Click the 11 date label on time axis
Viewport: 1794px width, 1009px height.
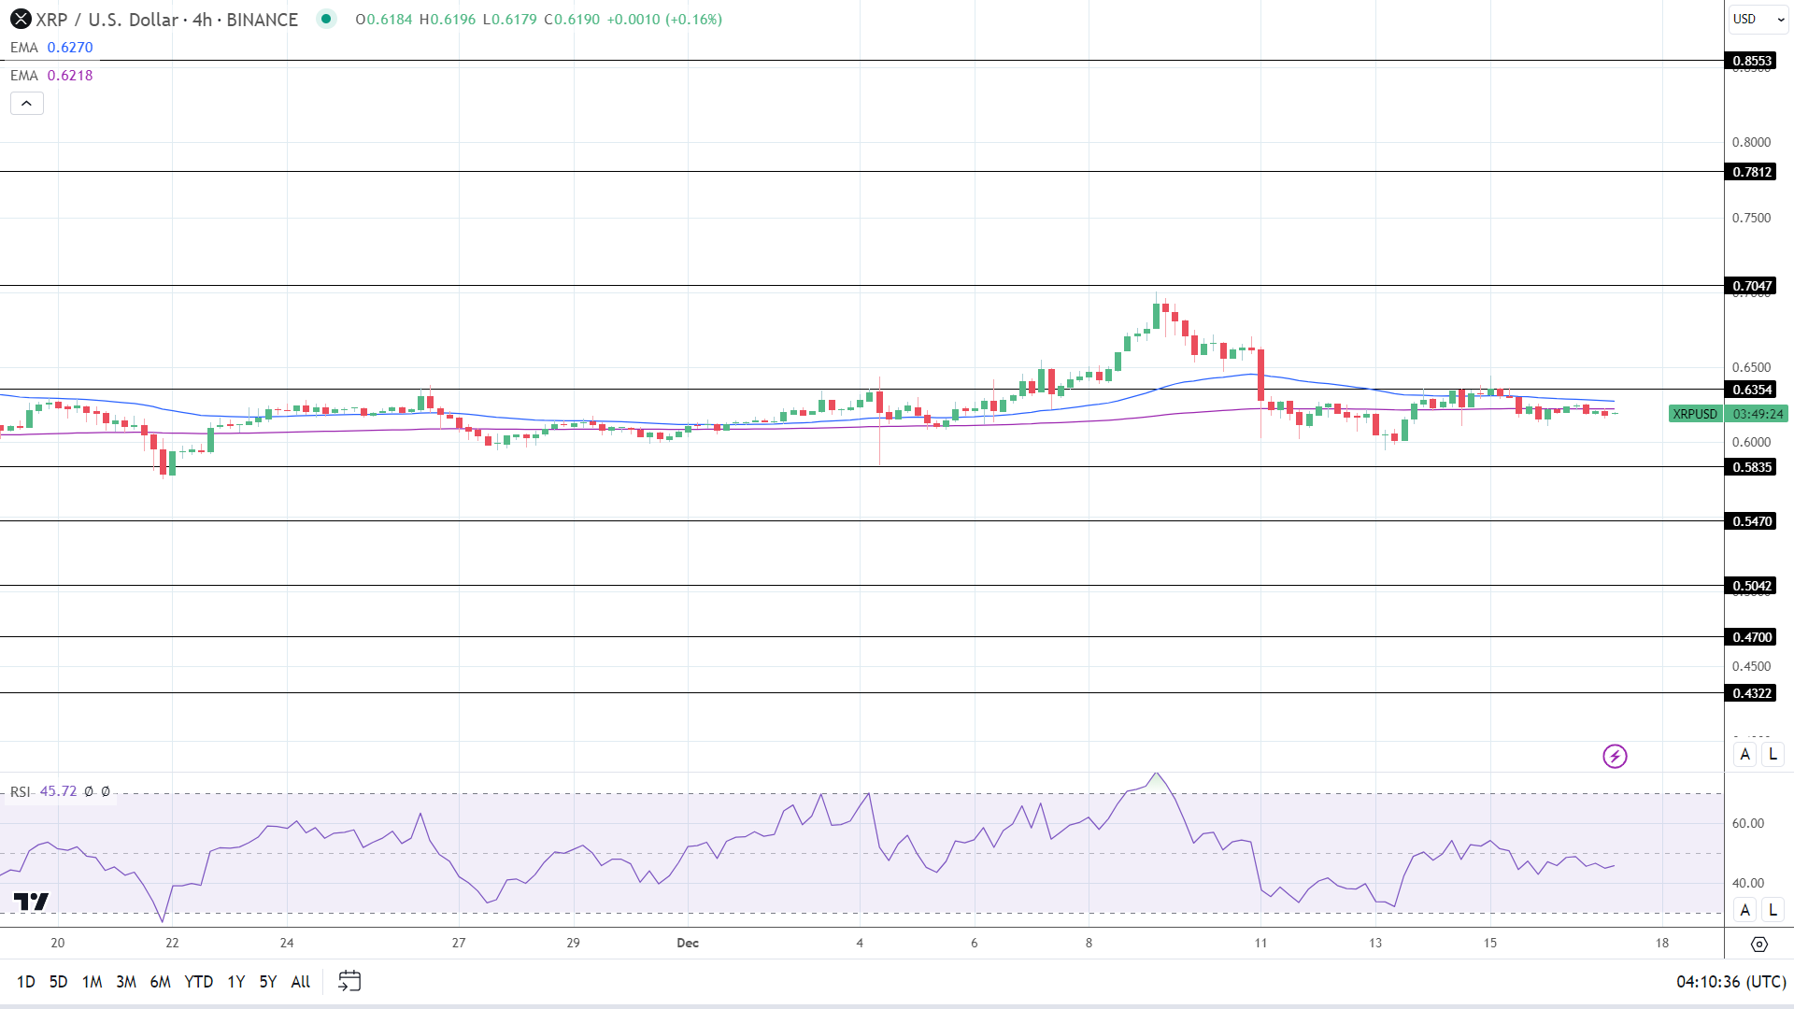[1260, 943]
